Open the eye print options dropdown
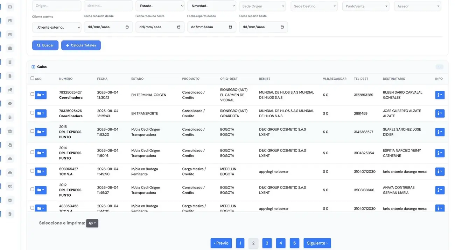This screenshot has height=250, width=455. tap(92, 223)
